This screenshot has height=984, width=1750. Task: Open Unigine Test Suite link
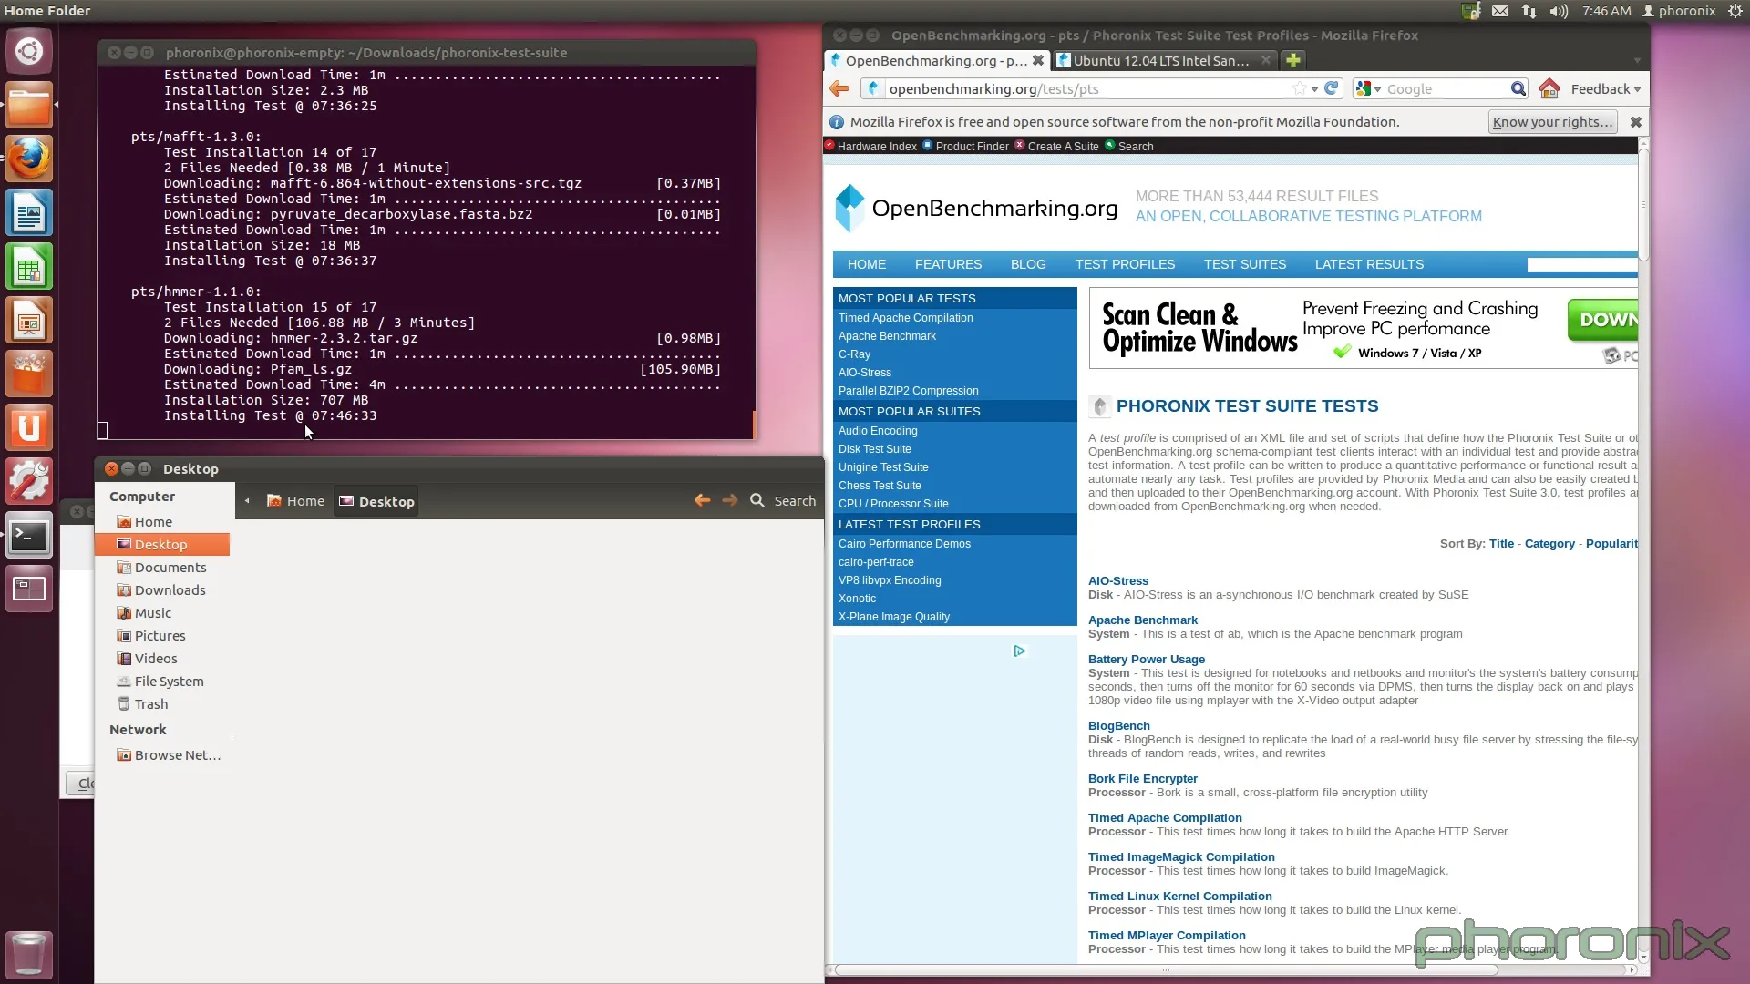click(883, 467)
